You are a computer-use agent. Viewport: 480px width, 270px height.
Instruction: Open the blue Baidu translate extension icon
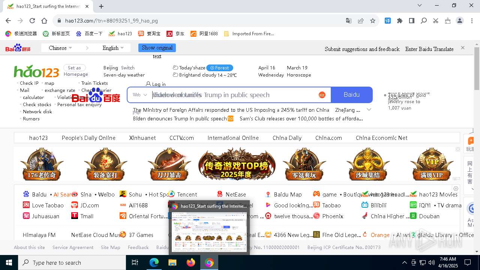point(388,21)
